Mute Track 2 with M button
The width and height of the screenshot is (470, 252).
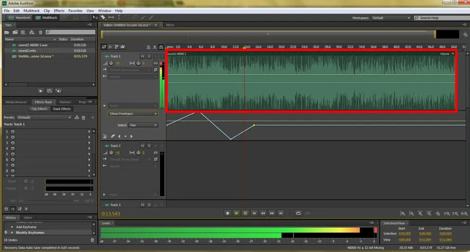(x=143, y=146)
